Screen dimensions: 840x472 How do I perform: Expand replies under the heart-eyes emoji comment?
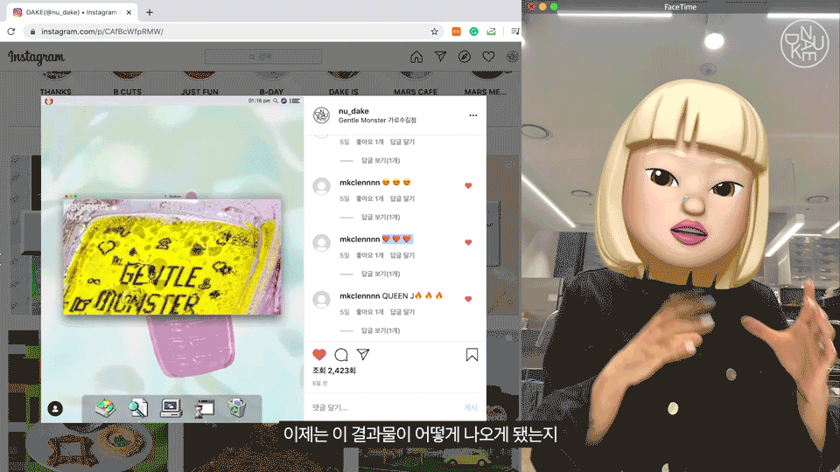(381, 218)
